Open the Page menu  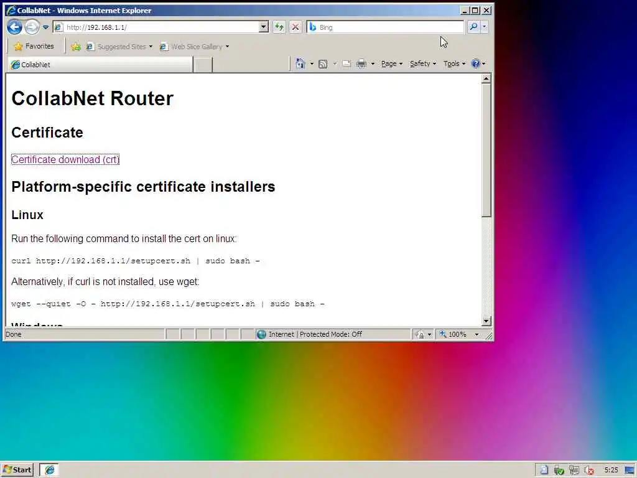[392, 64]
